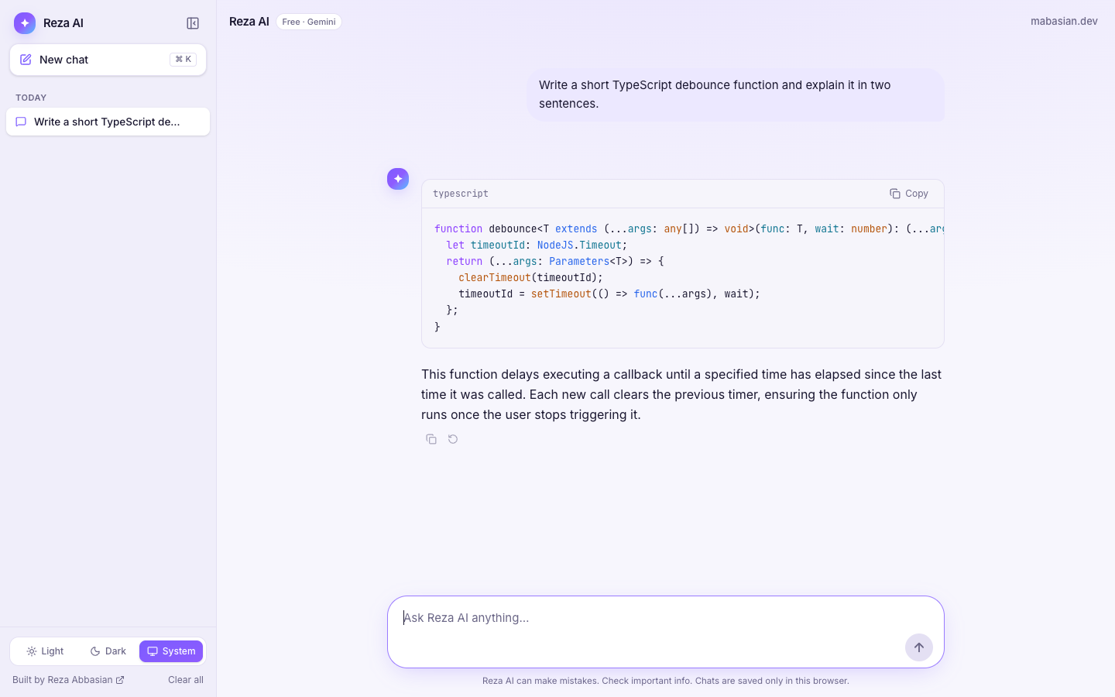Regenerate the assistant's response
This screenshot has width=1115, height=697.
(x=453, y=439)
